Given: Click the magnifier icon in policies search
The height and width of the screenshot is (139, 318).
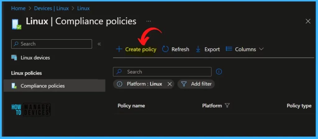Looking at the screenshot, I should tap(119, 72).
